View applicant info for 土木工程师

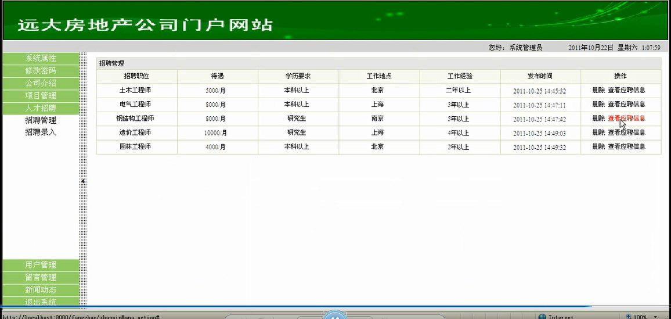(x=626, y=90)
